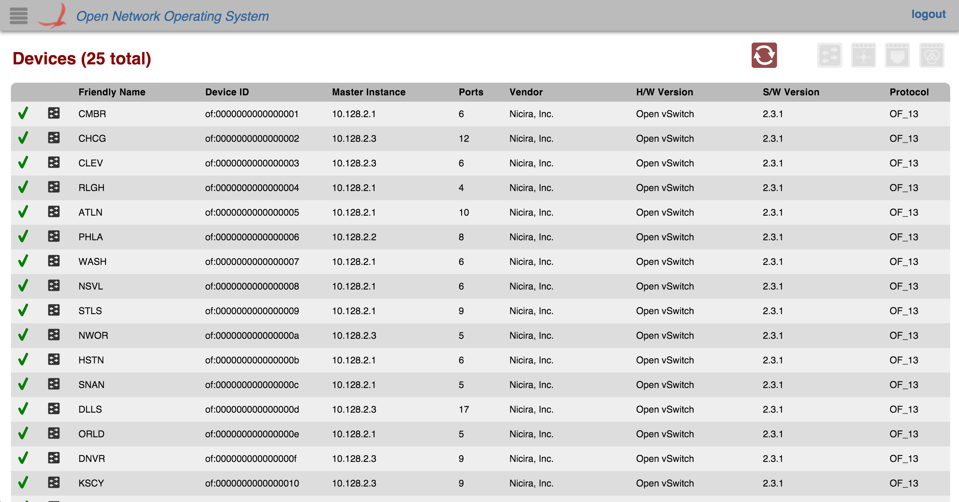Select the ATLN device row

click(90, 212)
